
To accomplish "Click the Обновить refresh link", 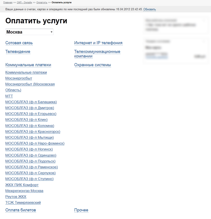I will tap(150, 9).
